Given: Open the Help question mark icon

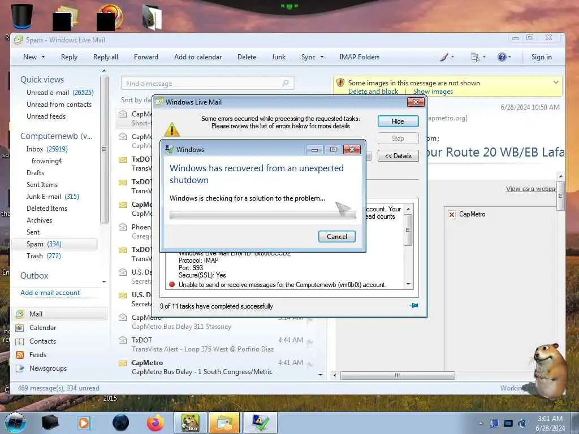Looking at the screenshot, I should coord(502,57).
